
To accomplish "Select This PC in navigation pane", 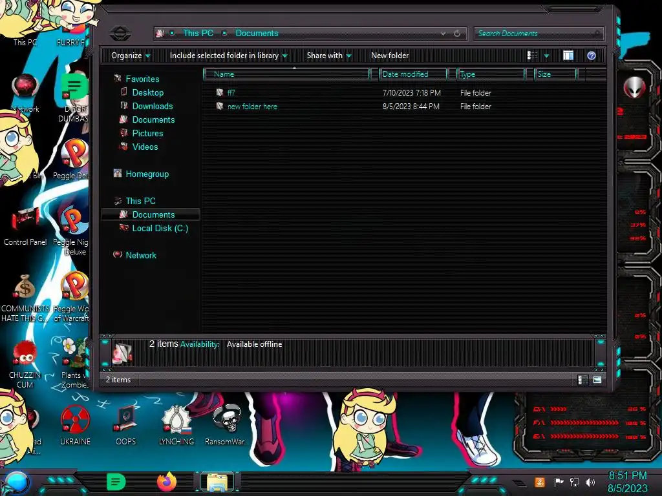I will coord(140,201).
